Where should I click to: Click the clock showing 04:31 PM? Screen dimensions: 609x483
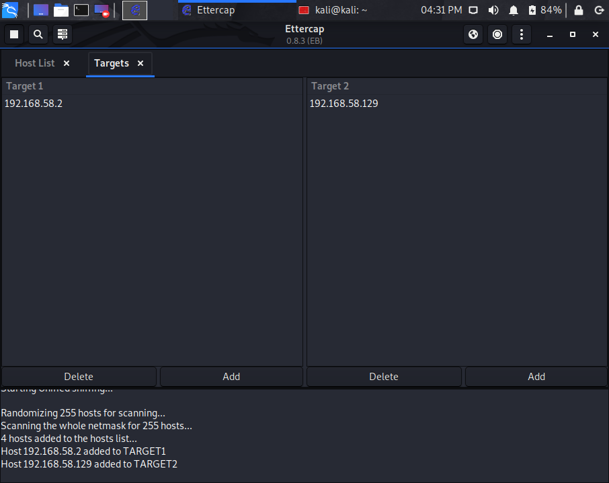pos(442,10)
